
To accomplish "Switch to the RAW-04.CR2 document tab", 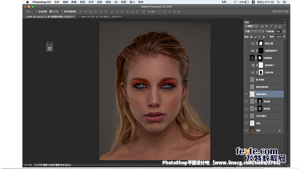I will 100,17.
